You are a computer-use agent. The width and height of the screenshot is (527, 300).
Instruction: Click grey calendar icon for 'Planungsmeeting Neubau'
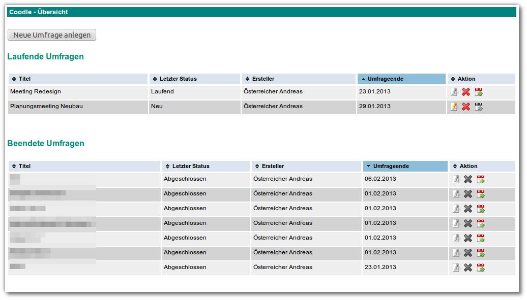tap(479, 107)
